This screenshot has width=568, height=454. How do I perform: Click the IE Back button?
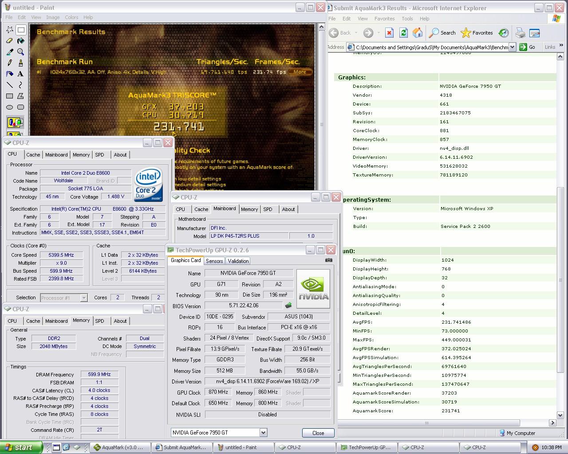pyautogui.click(x=340, y=33)
